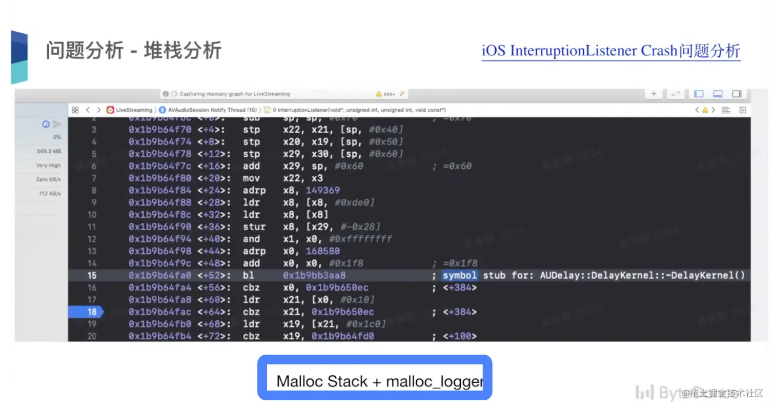Viewport: 775px width, 410px height.
Task: Click #0xffffffff operand on line 12
Action: (362, 239)
